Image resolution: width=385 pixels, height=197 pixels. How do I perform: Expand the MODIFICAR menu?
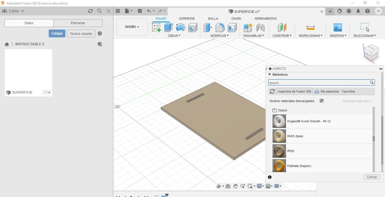pos(219,36)
